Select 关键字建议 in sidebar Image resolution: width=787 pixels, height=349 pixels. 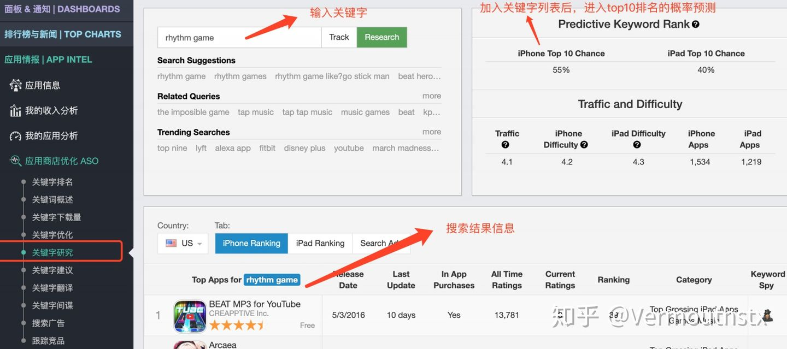coord(52,270)
